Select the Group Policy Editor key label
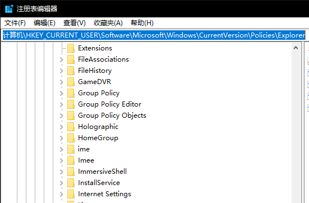This screenshot has width=309, height=203. coord(110,104)
